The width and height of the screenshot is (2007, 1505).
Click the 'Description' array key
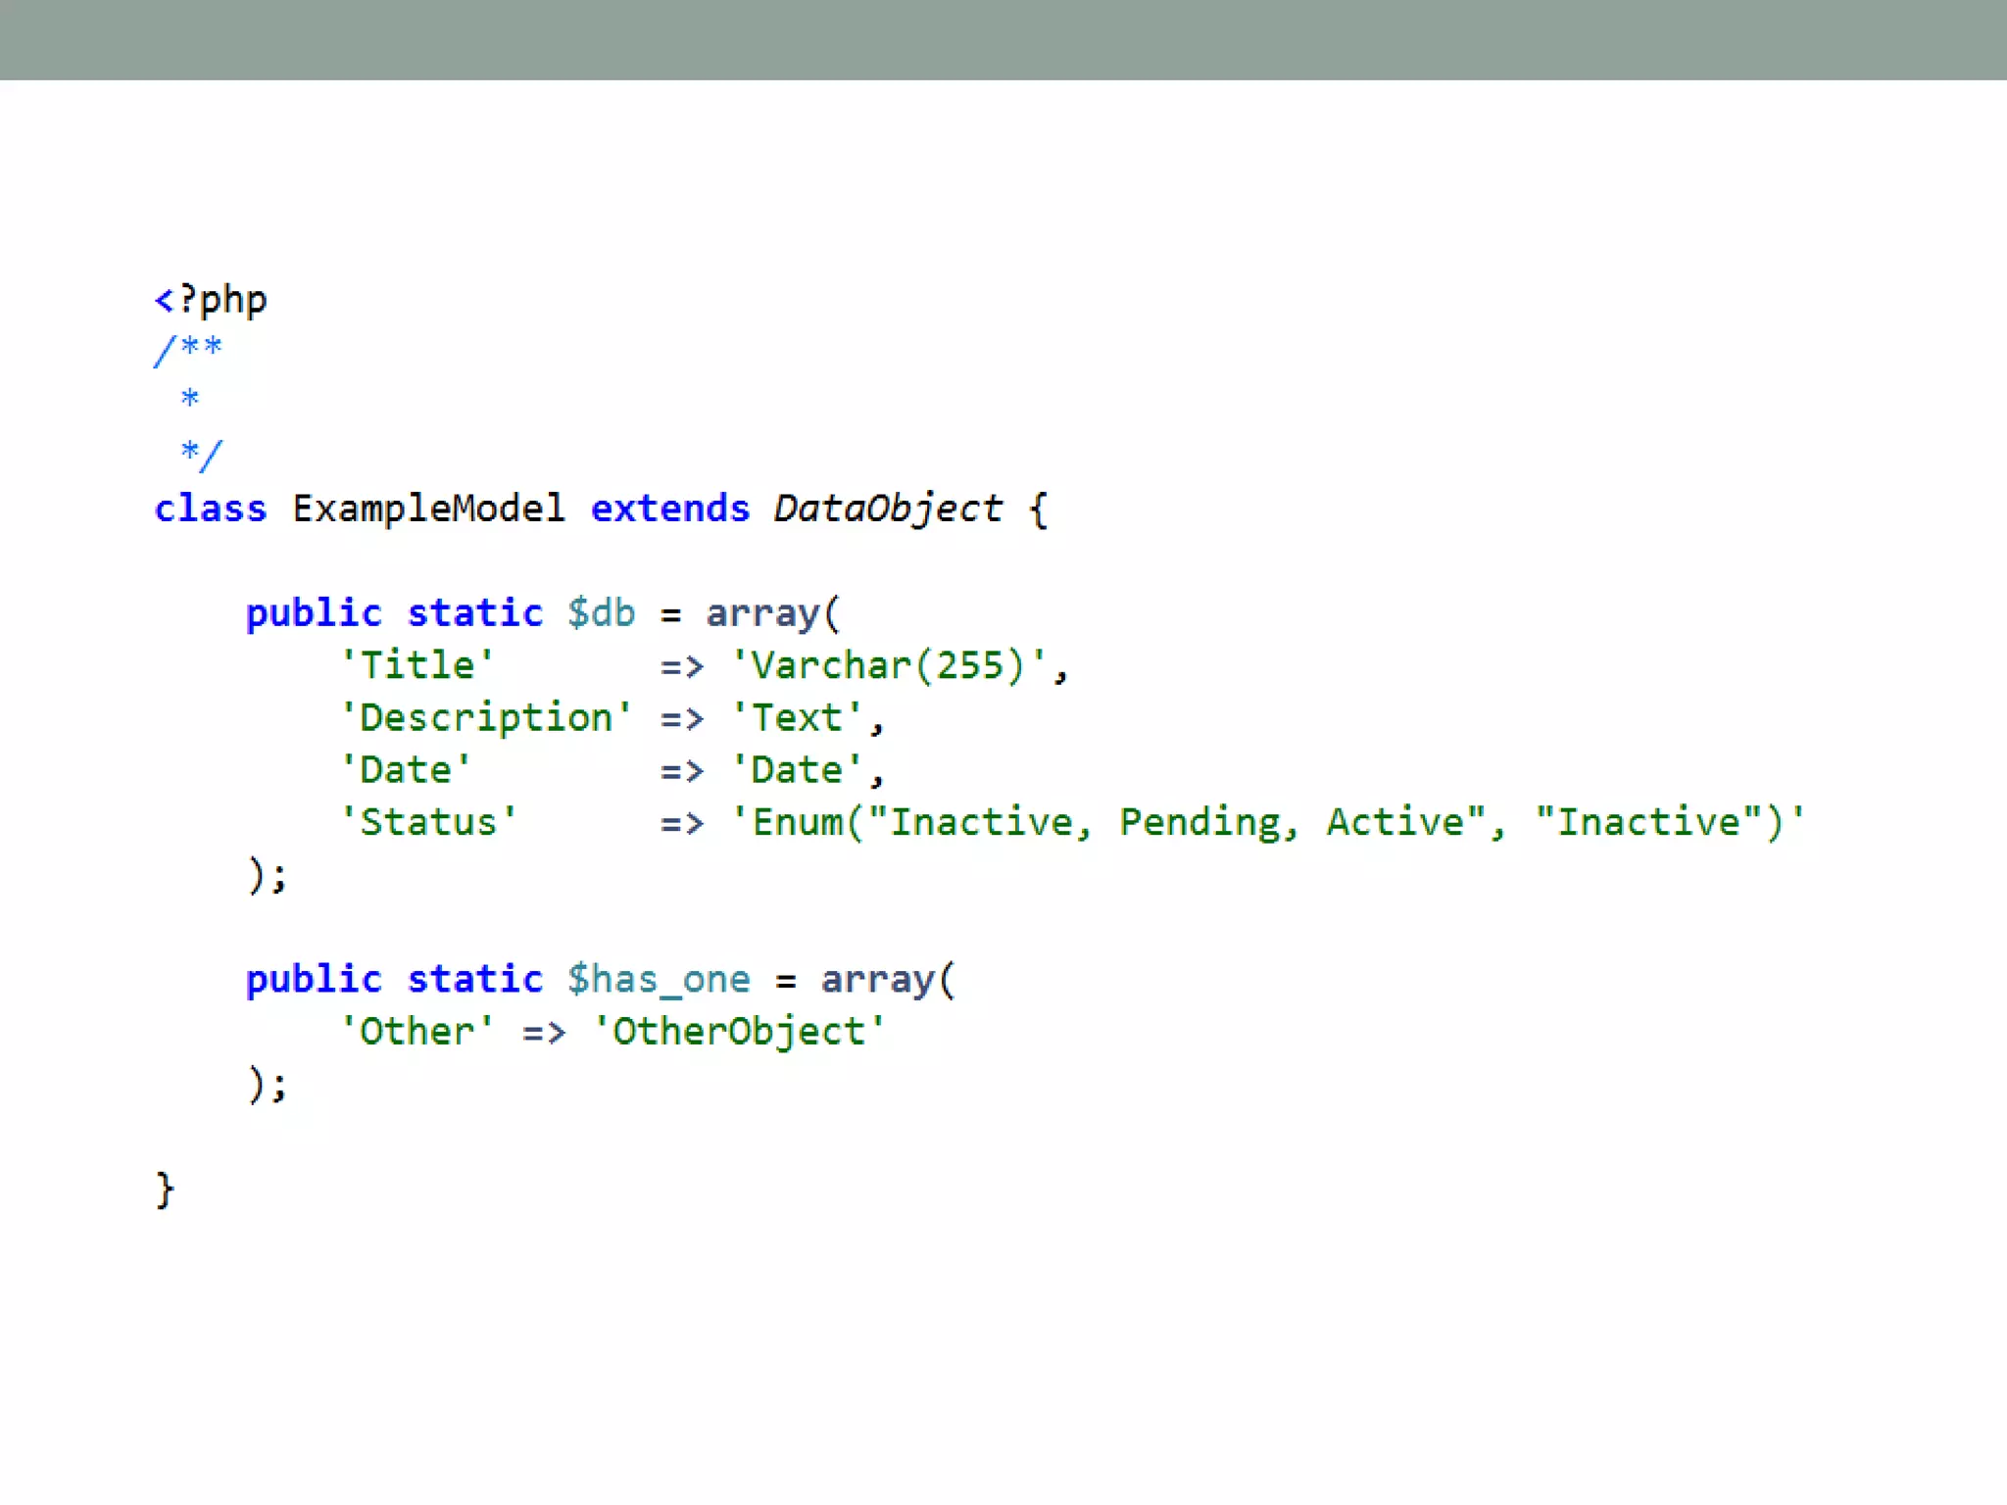point(485,718)
